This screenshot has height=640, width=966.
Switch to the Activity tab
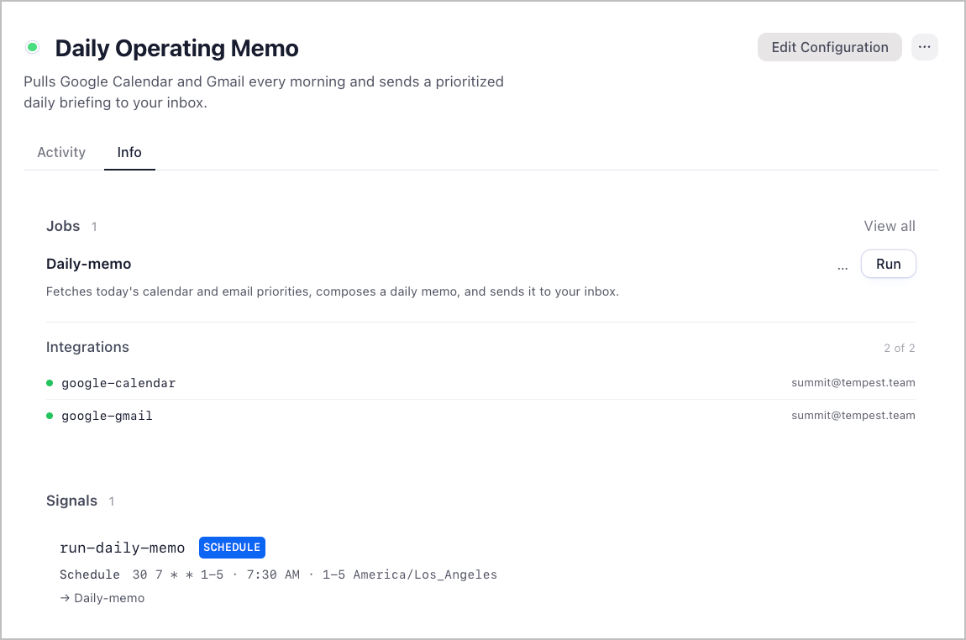[61, 152]
